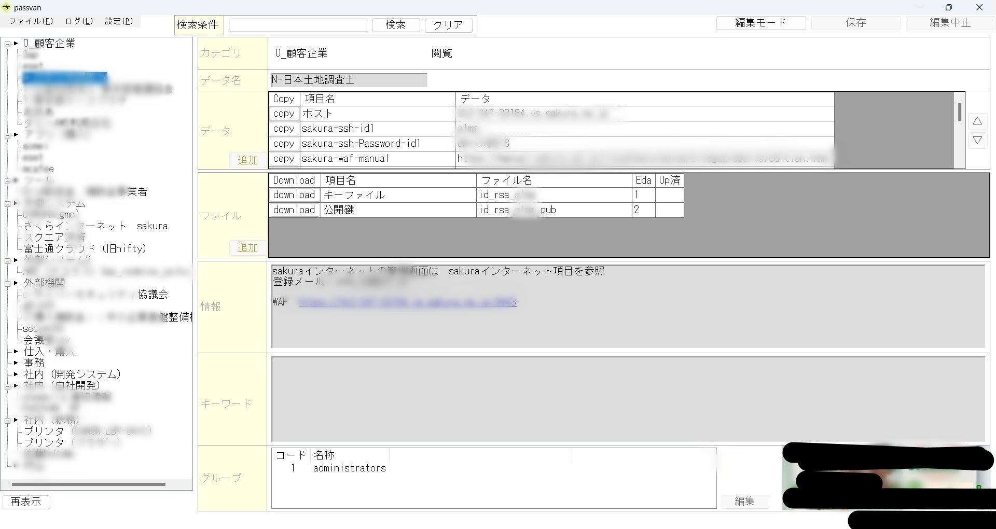
Task: Click the tree panel horizontal scrollbar
Action: click(89, 484)
